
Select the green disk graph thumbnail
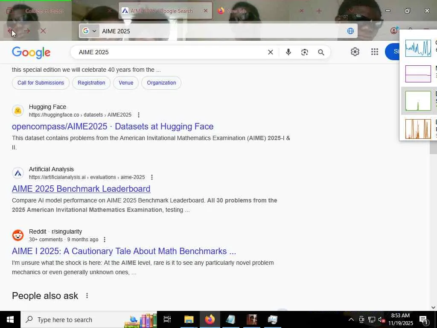tap(418, 101)
